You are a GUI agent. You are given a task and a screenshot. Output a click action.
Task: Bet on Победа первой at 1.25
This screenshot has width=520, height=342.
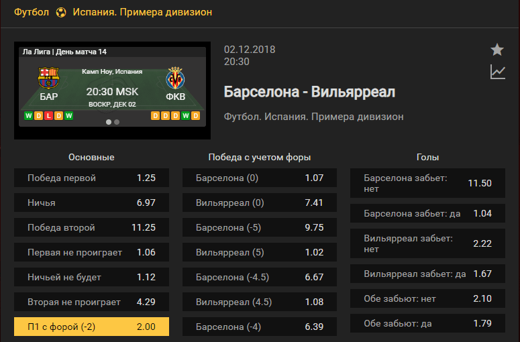click(x=91, y=178)
